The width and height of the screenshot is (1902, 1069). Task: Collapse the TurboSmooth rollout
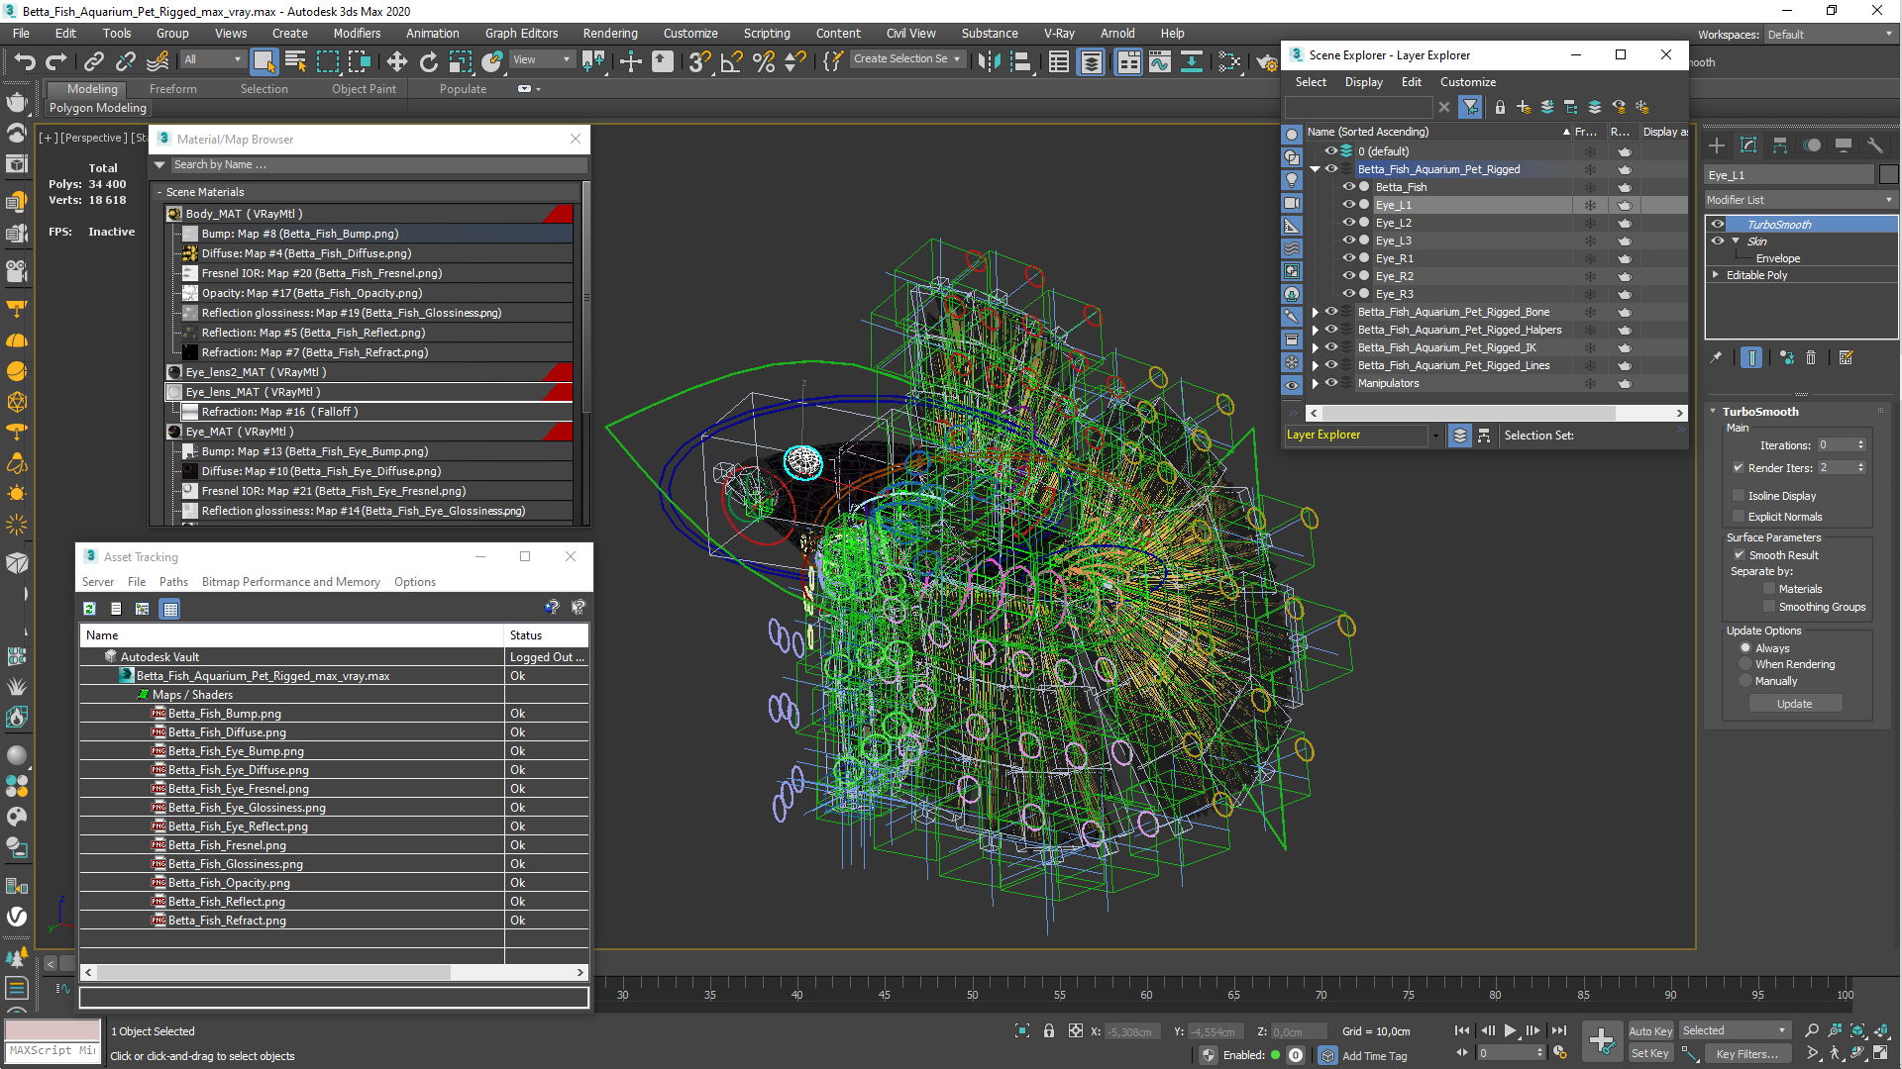[x=1713, y=411]
